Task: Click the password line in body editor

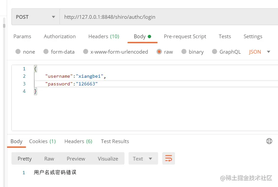Action: 71,84
